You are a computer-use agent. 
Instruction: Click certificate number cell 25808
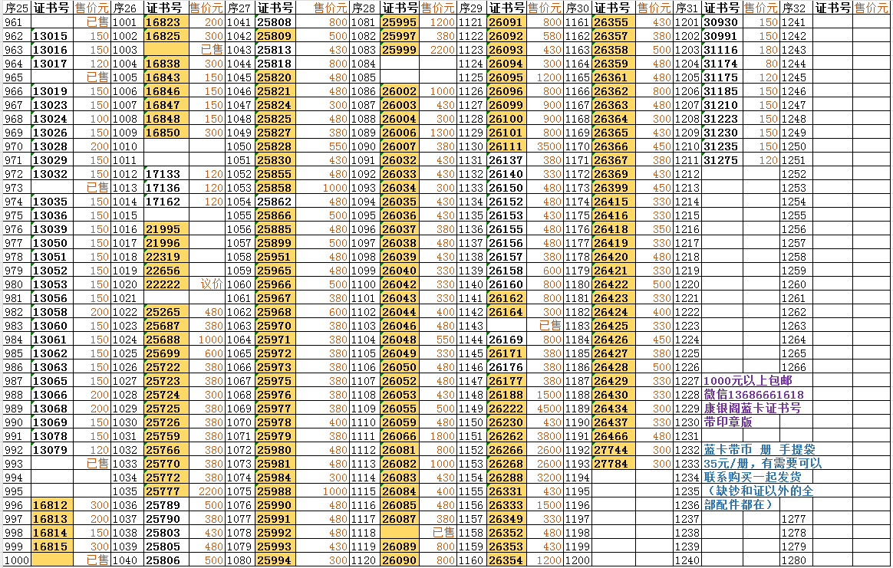pos(274,22)
